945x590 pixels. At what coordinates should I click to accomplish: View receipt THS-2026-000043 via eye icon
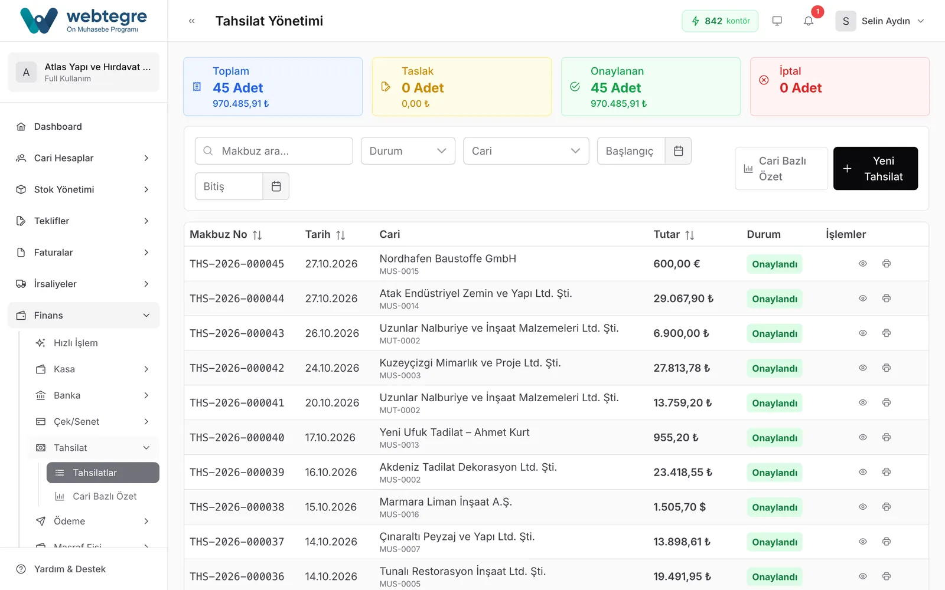863,333
